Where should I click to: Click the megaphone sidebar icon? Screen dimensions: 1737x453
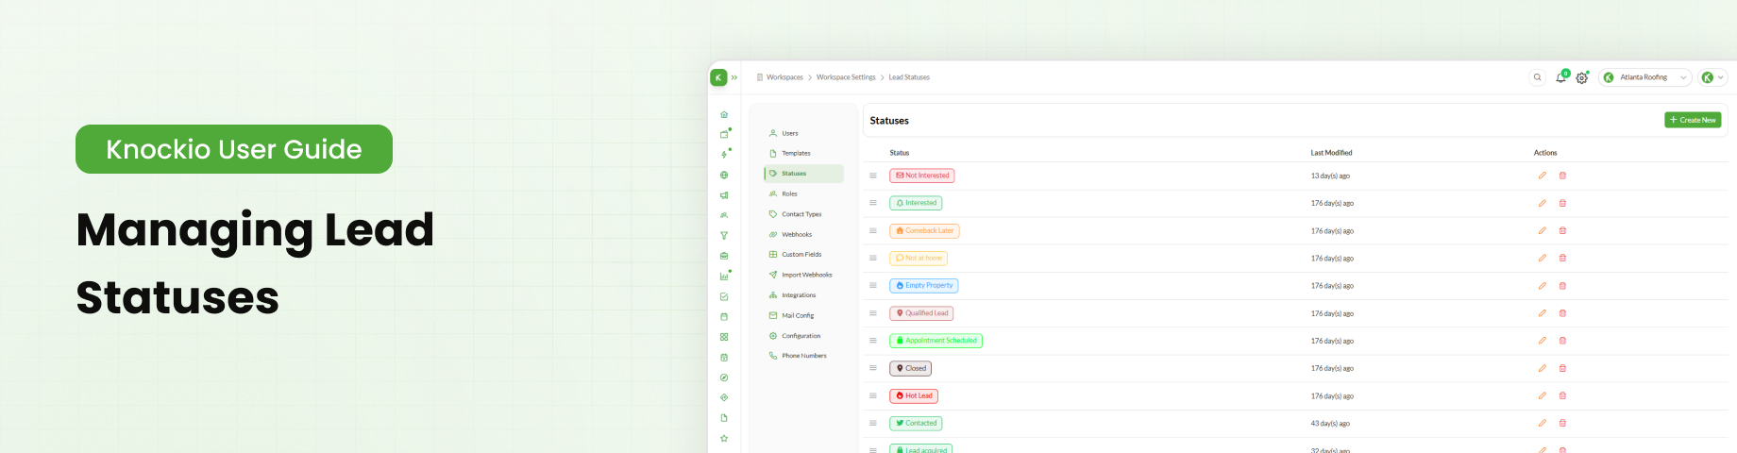point(724,195)
